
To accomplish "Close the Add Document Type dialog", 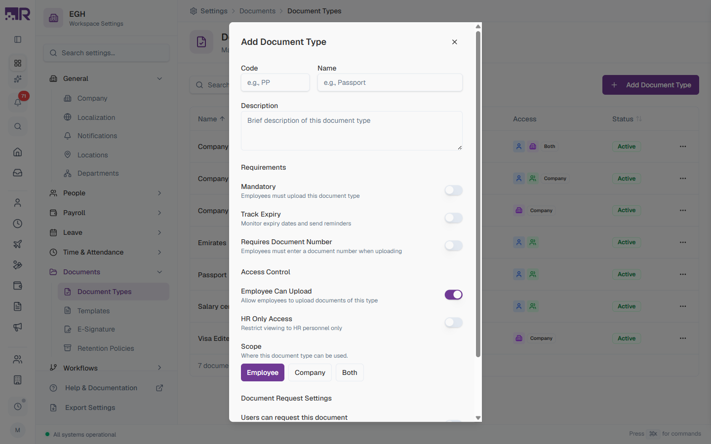I will point(454,42).
